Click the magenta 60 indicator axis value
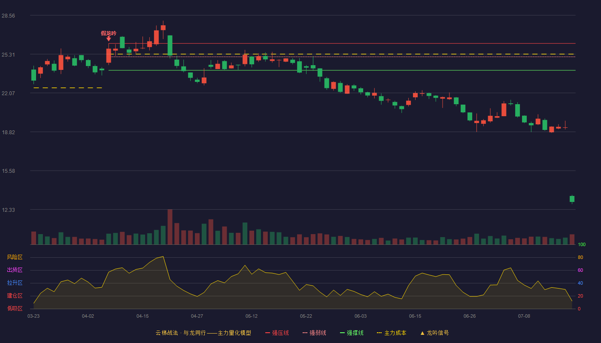601x343 pixels. click(x=580, y=270)
